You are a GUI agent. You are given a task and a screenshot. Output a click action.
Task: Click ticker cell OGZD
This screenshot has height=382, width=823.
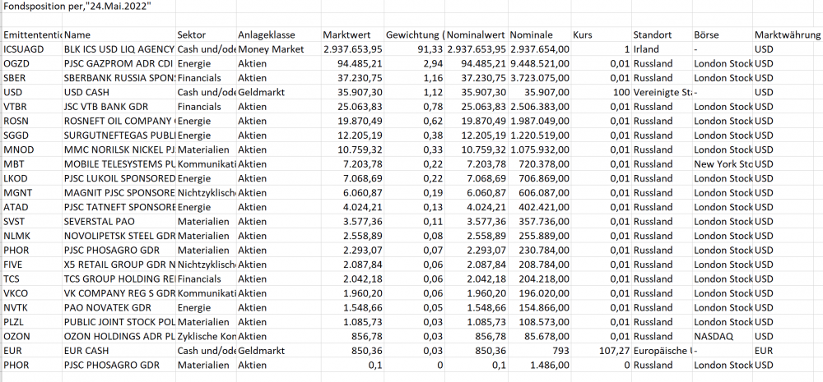point(32,64)
